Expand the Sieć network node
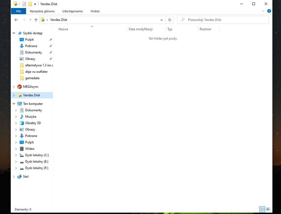The height and width of the screenshot is (214, 281). (x=14, y=177)
